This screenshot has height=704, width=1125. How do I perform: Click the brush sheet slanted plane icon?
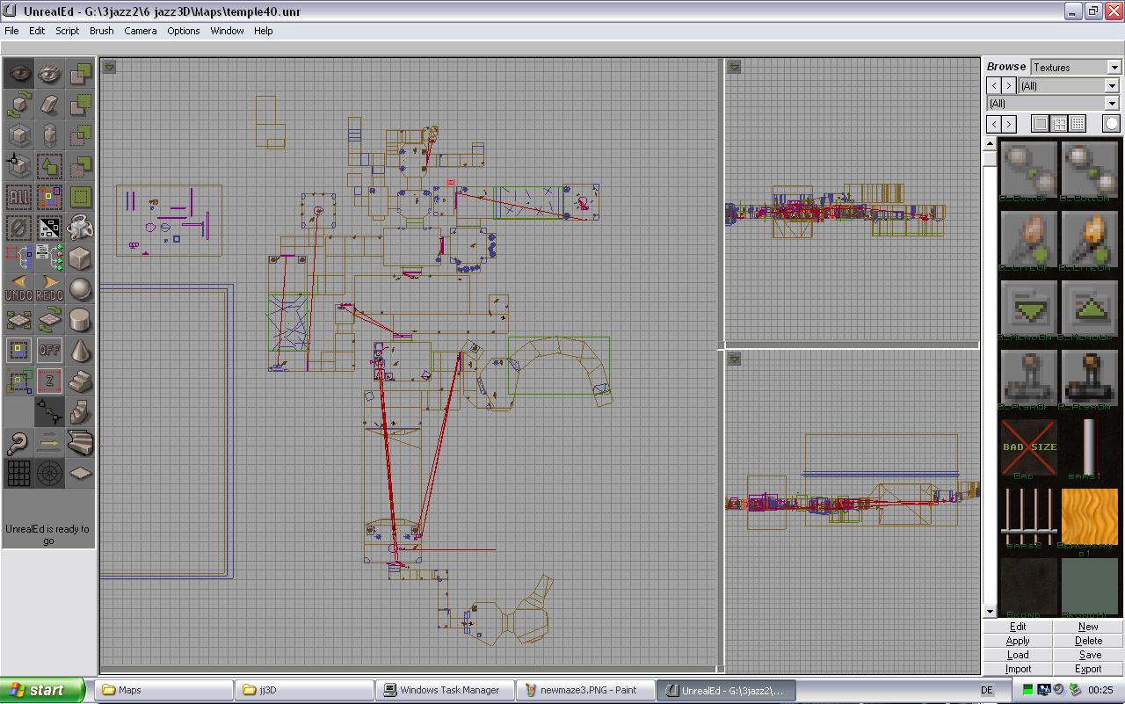click(49, 105)
